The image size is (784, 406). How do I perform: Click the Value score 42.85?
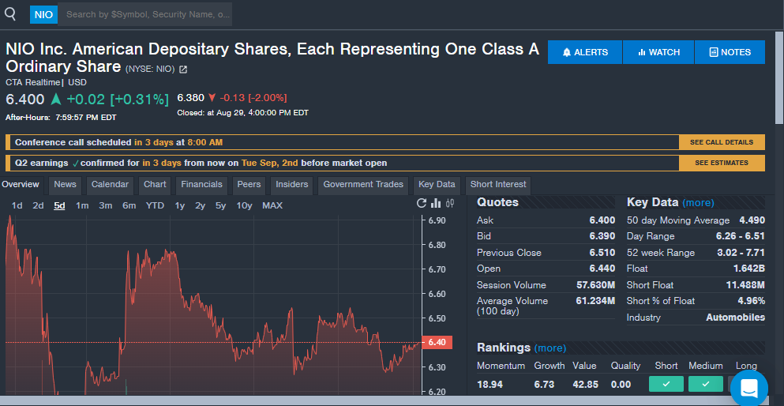[586, 385]
